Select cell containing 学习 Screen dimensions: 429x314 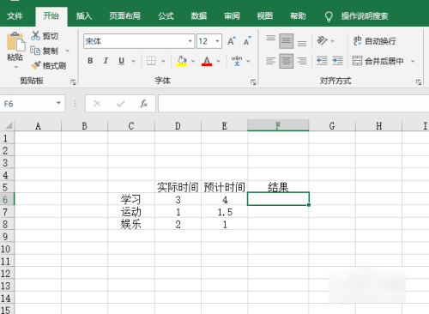131,199
